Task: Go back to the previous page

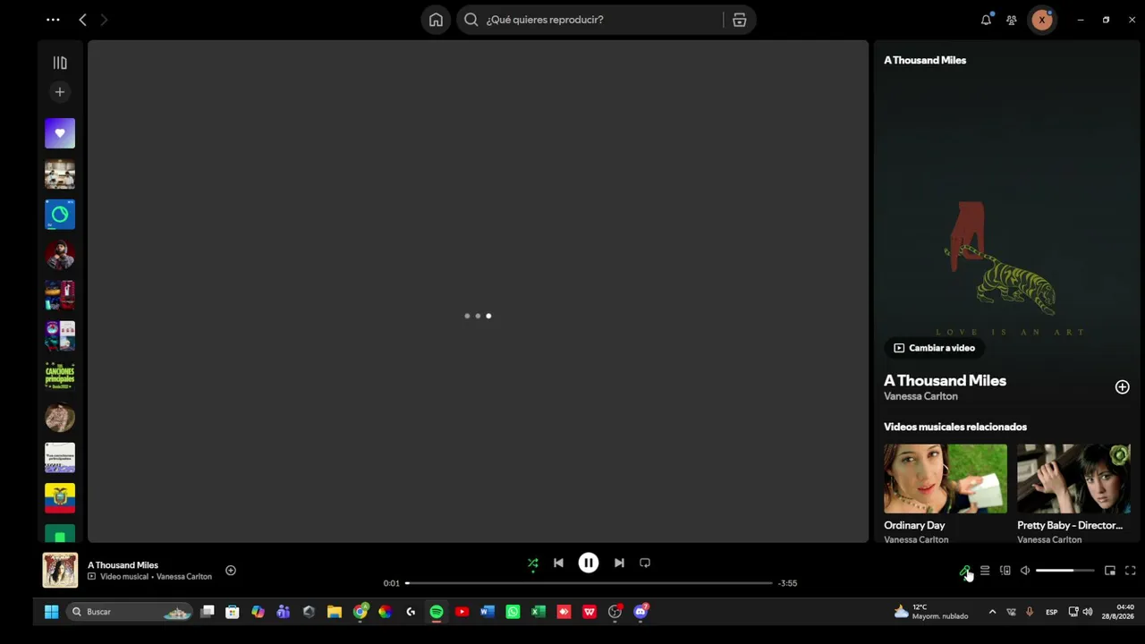Action: tap(82, 20)
